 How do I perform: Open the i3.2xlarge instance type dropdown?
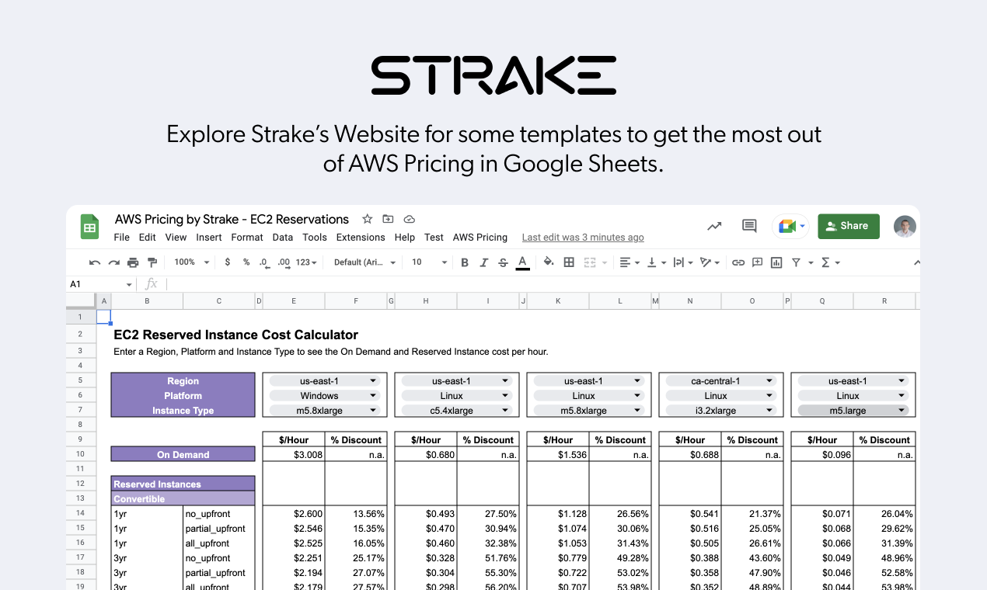pos(720,411)
